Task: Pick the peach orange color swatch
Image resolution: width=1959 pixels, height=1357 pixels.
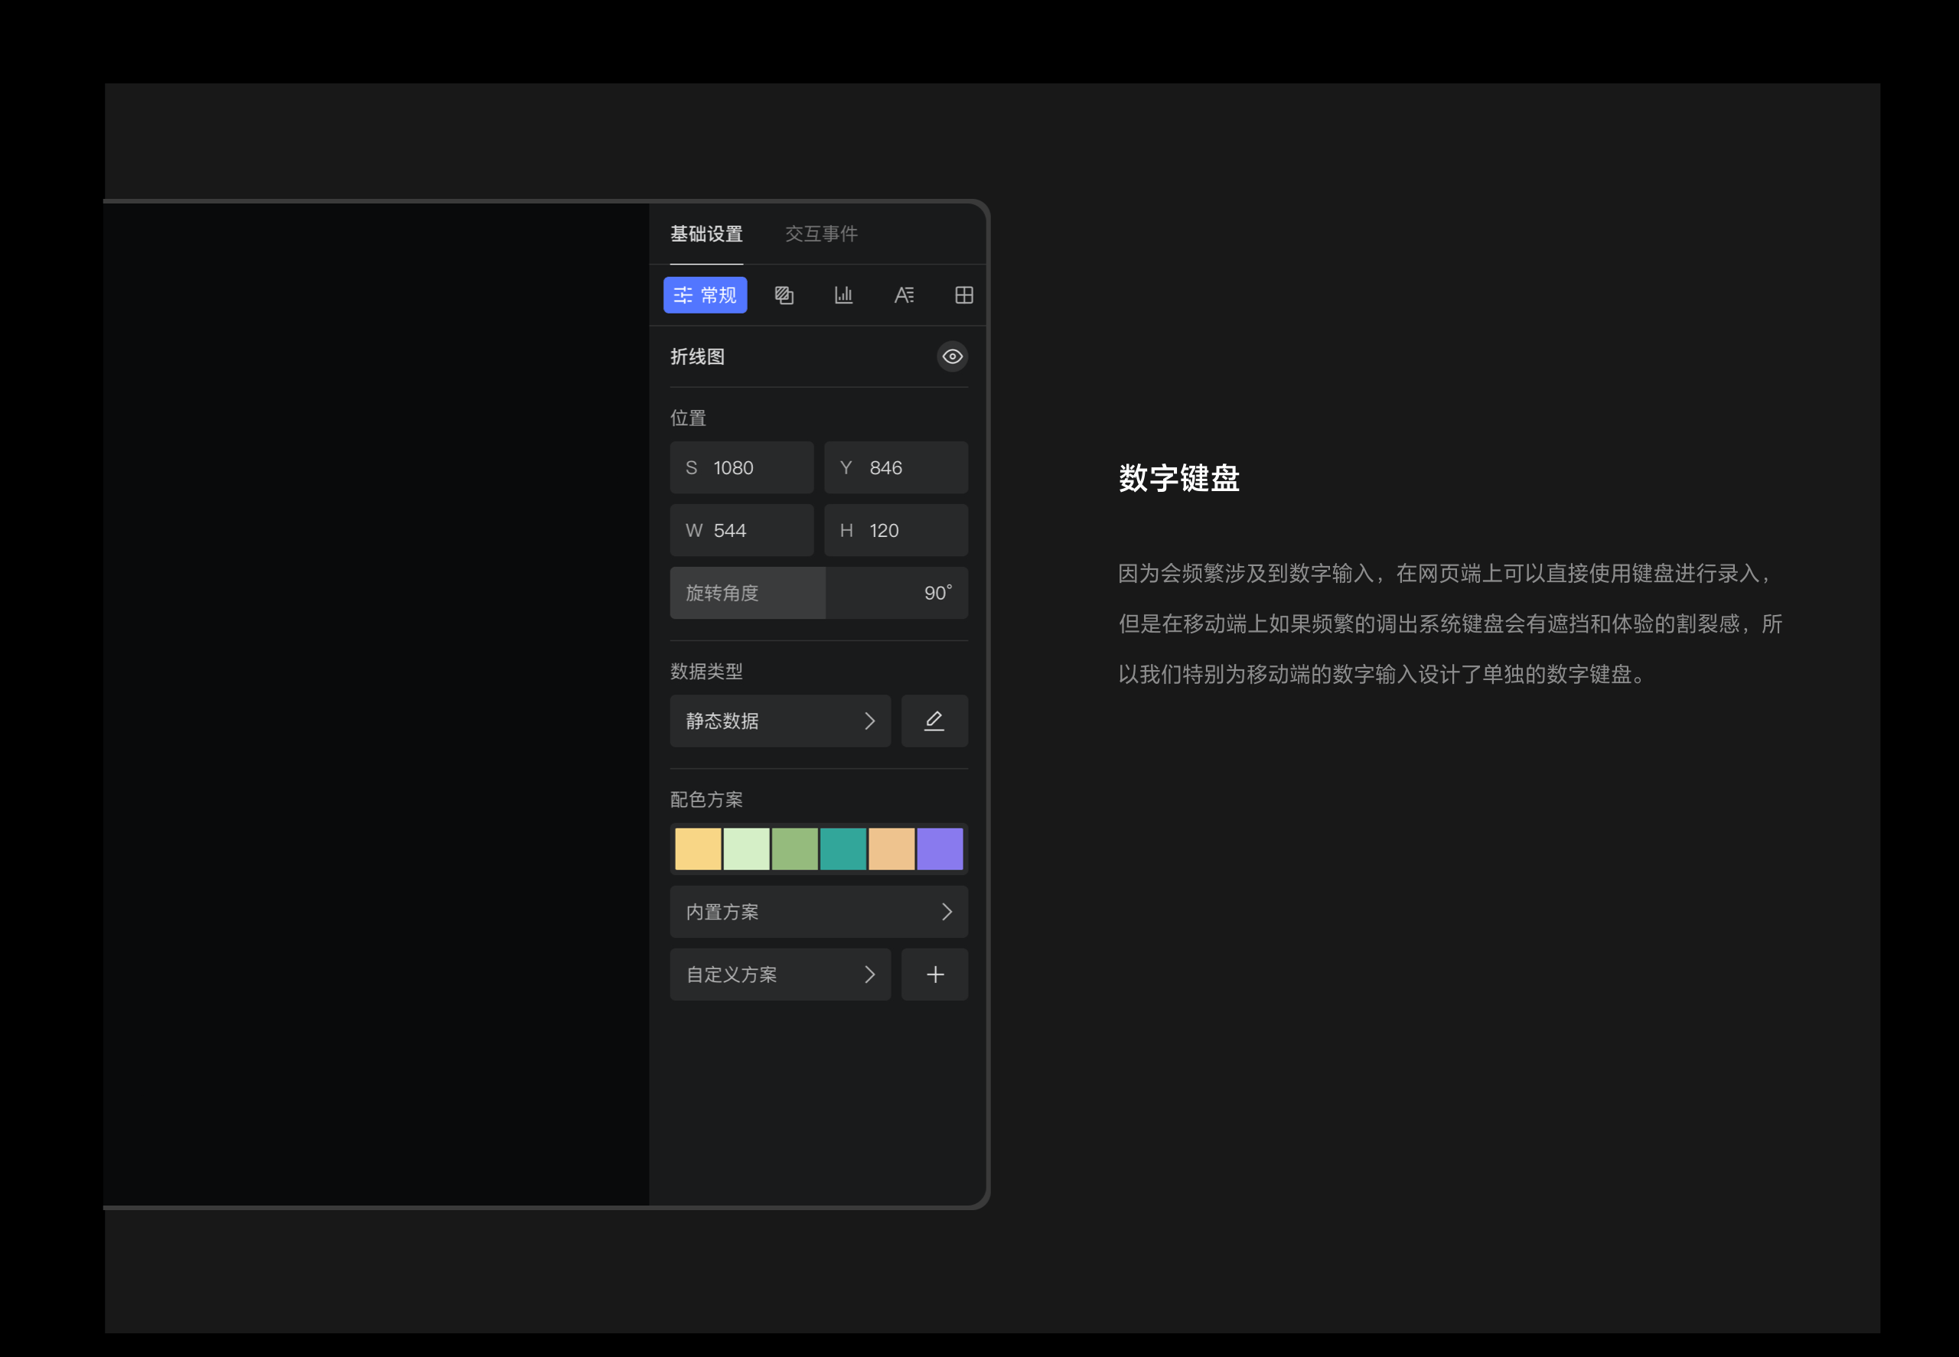Action: tap(891, 848)
